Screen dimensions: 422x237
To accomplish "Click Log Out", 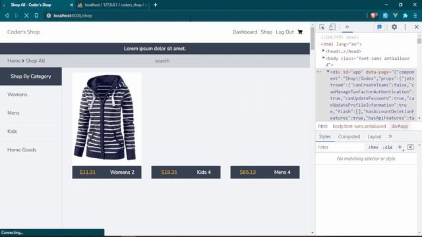I will tap(284, 32).
